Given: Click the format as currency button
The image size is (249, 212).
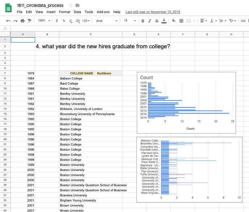Looking at the screenshot, I should coord(57,21).
